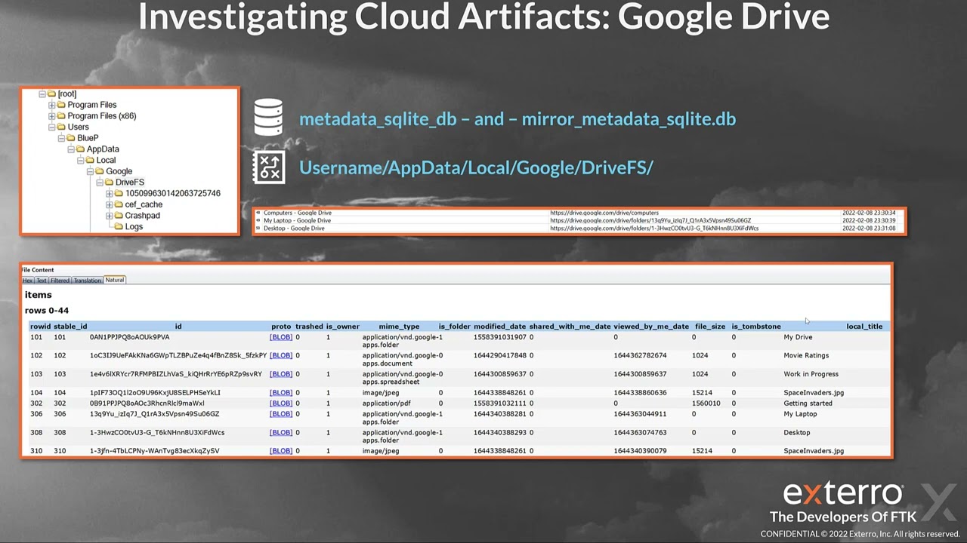Expand the Program Files (x86) tree node
967x543 pixels.
click(51, 116)
